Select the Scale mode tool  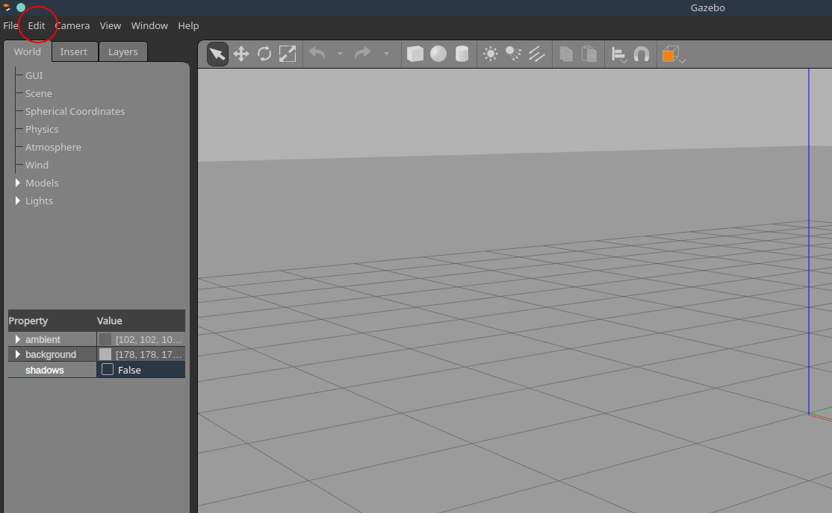(288, 54)
